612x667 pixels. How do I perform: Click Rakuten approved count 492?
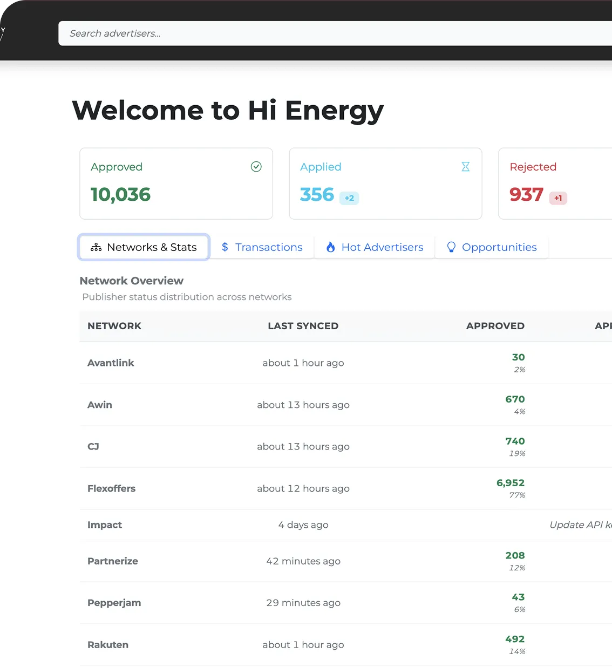tap(515, 639)
